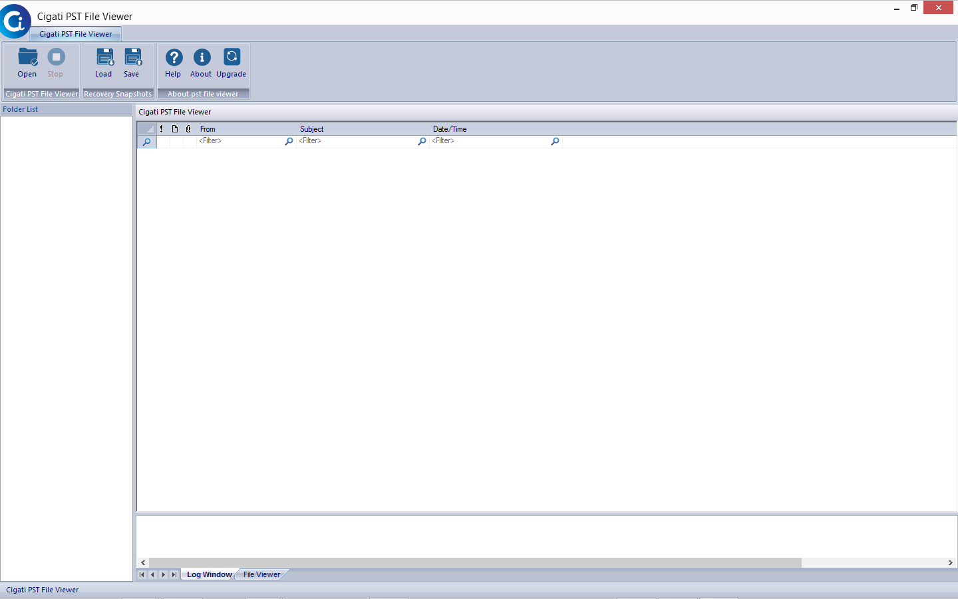Click the Folder List panel header

tap(67, 109)
